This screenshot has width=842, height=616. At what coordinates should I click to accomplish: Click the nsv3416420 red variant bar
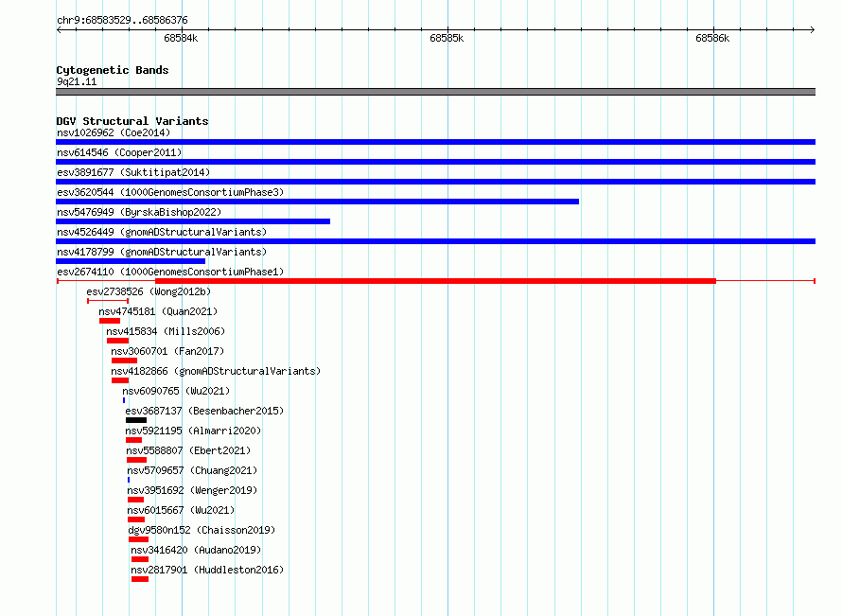(x=140, y=559)
